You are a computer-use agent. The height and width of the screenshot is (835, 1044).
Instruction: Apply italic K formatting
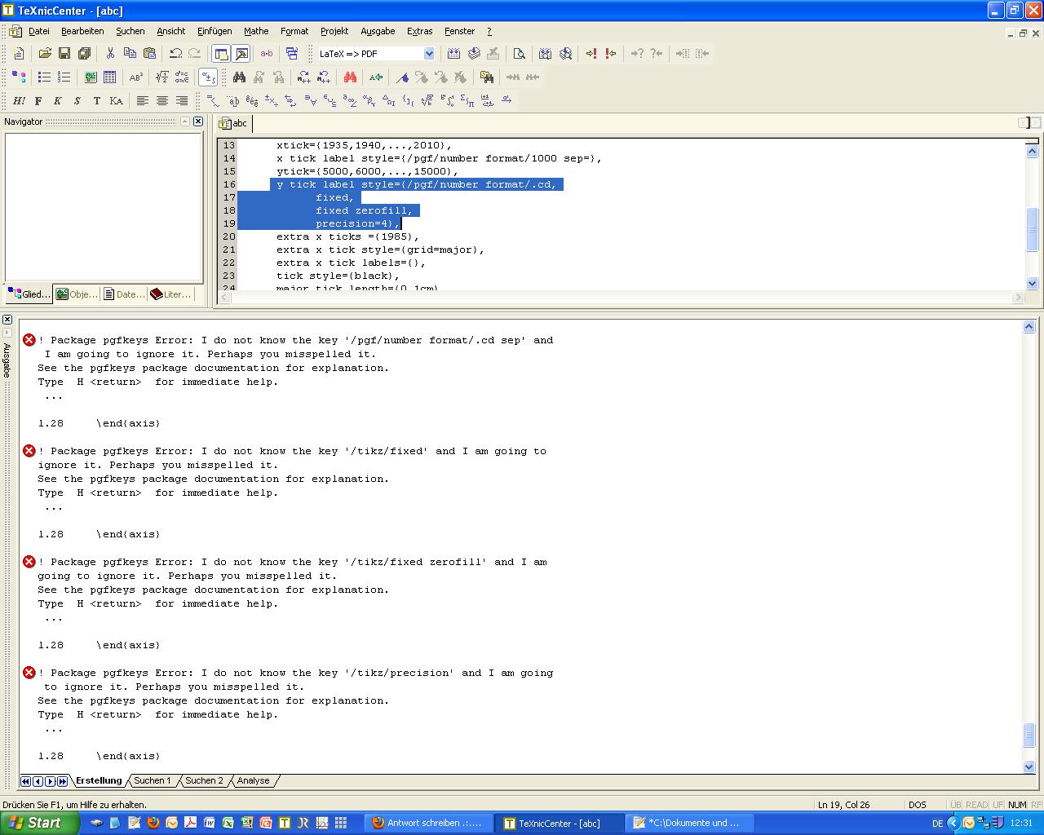[x=58, y=101]
